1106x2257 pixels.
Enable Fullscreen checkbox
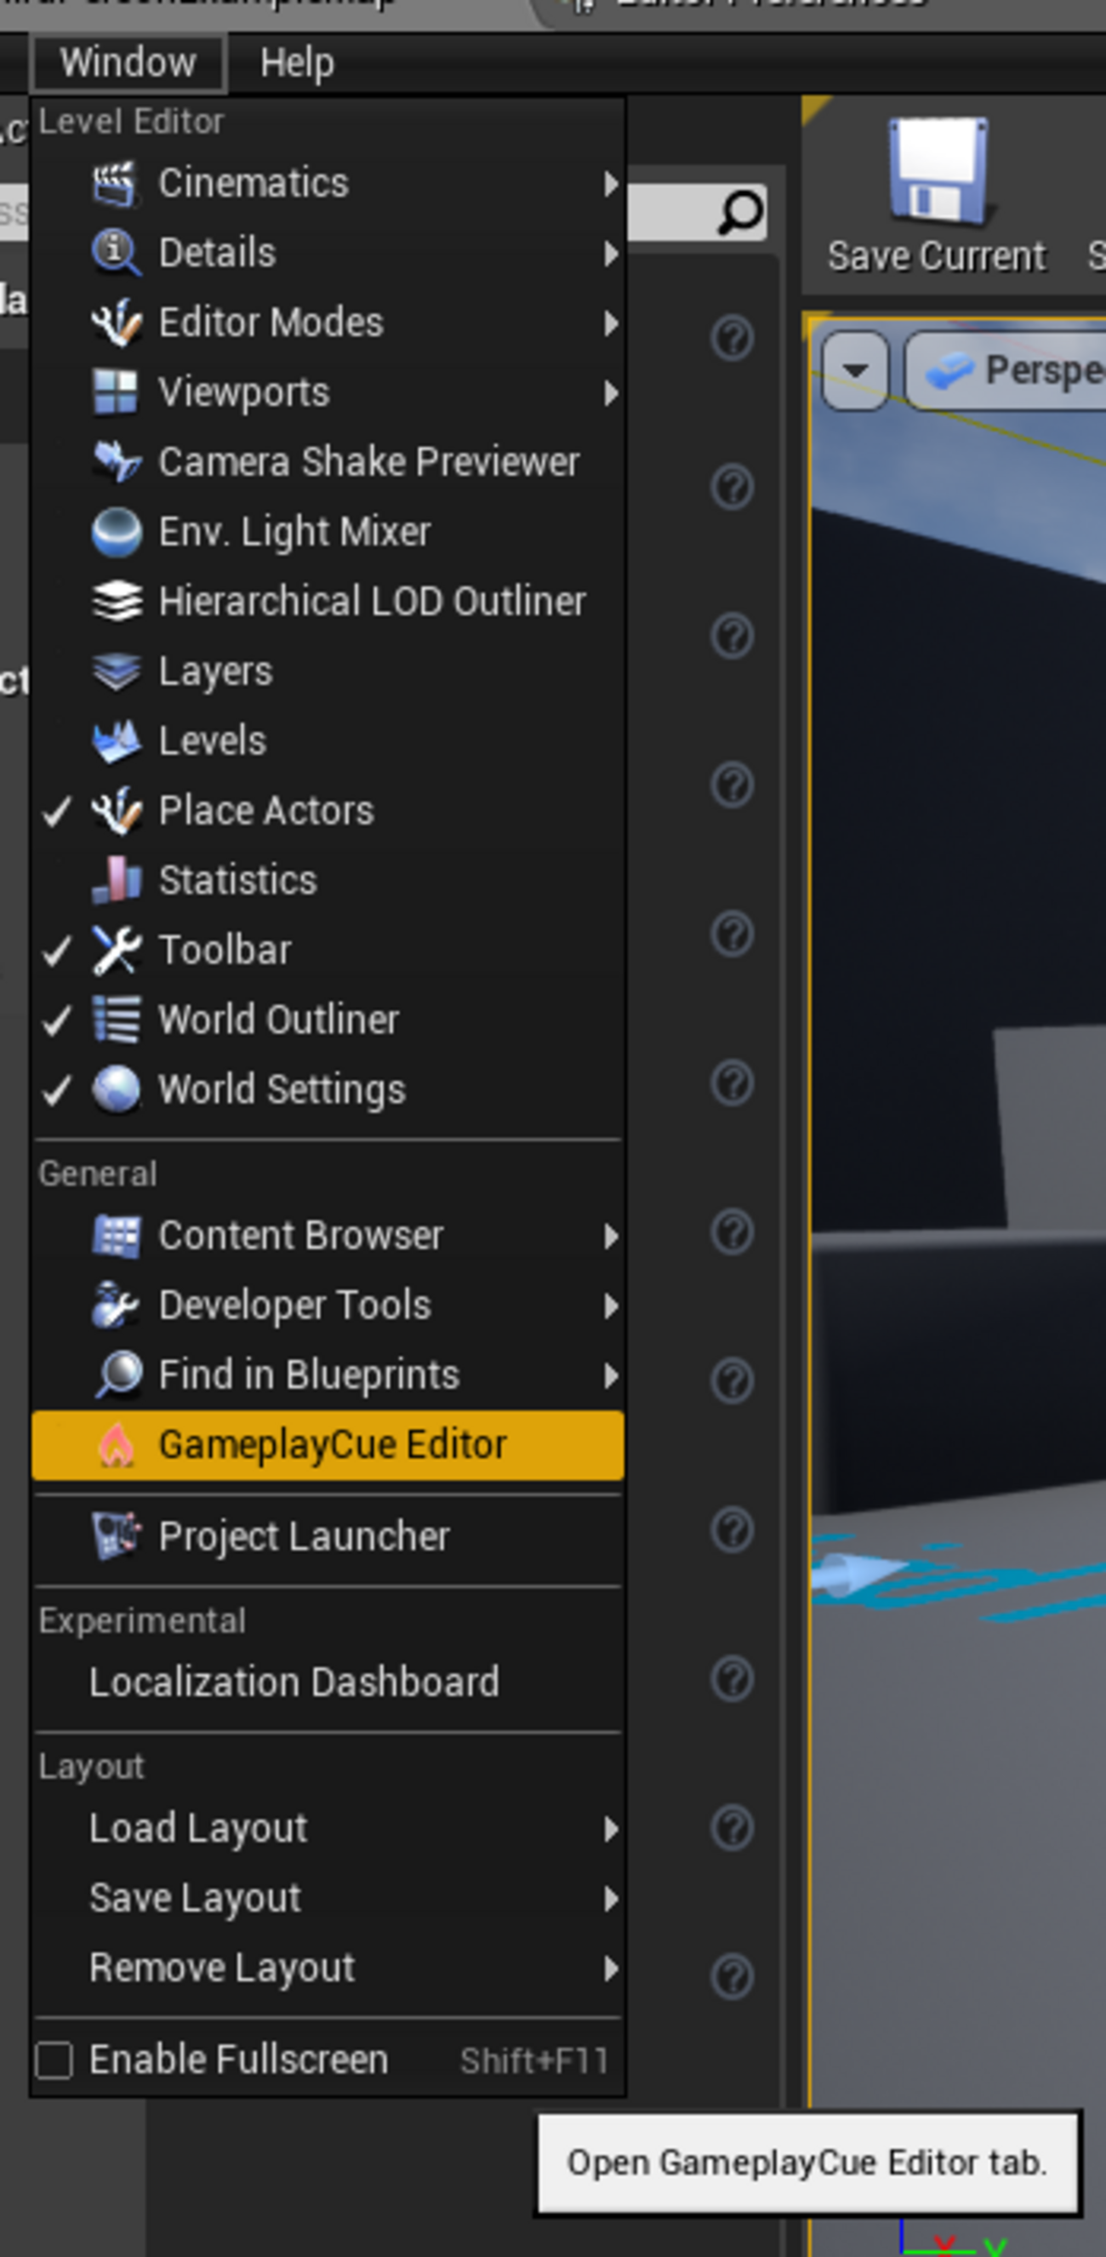click(54, 2060)
